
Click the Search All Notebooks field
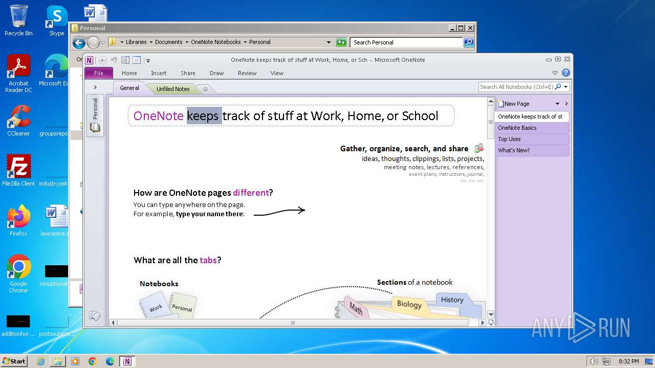[516, 87]
